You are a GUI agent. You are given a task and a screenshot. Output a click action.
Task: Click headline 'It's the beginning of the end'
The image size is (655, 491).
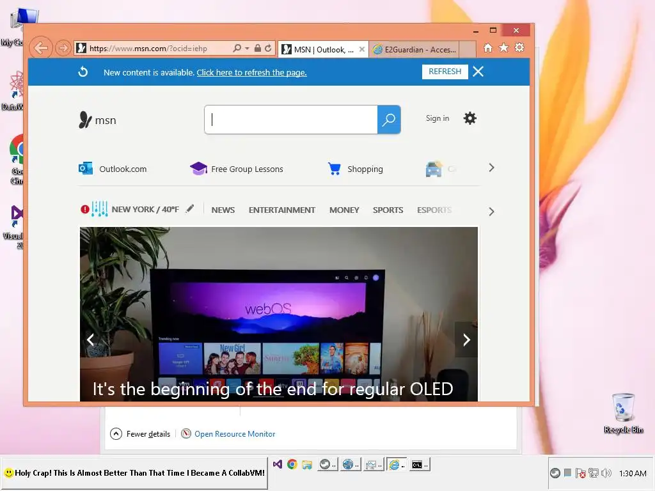272,389
